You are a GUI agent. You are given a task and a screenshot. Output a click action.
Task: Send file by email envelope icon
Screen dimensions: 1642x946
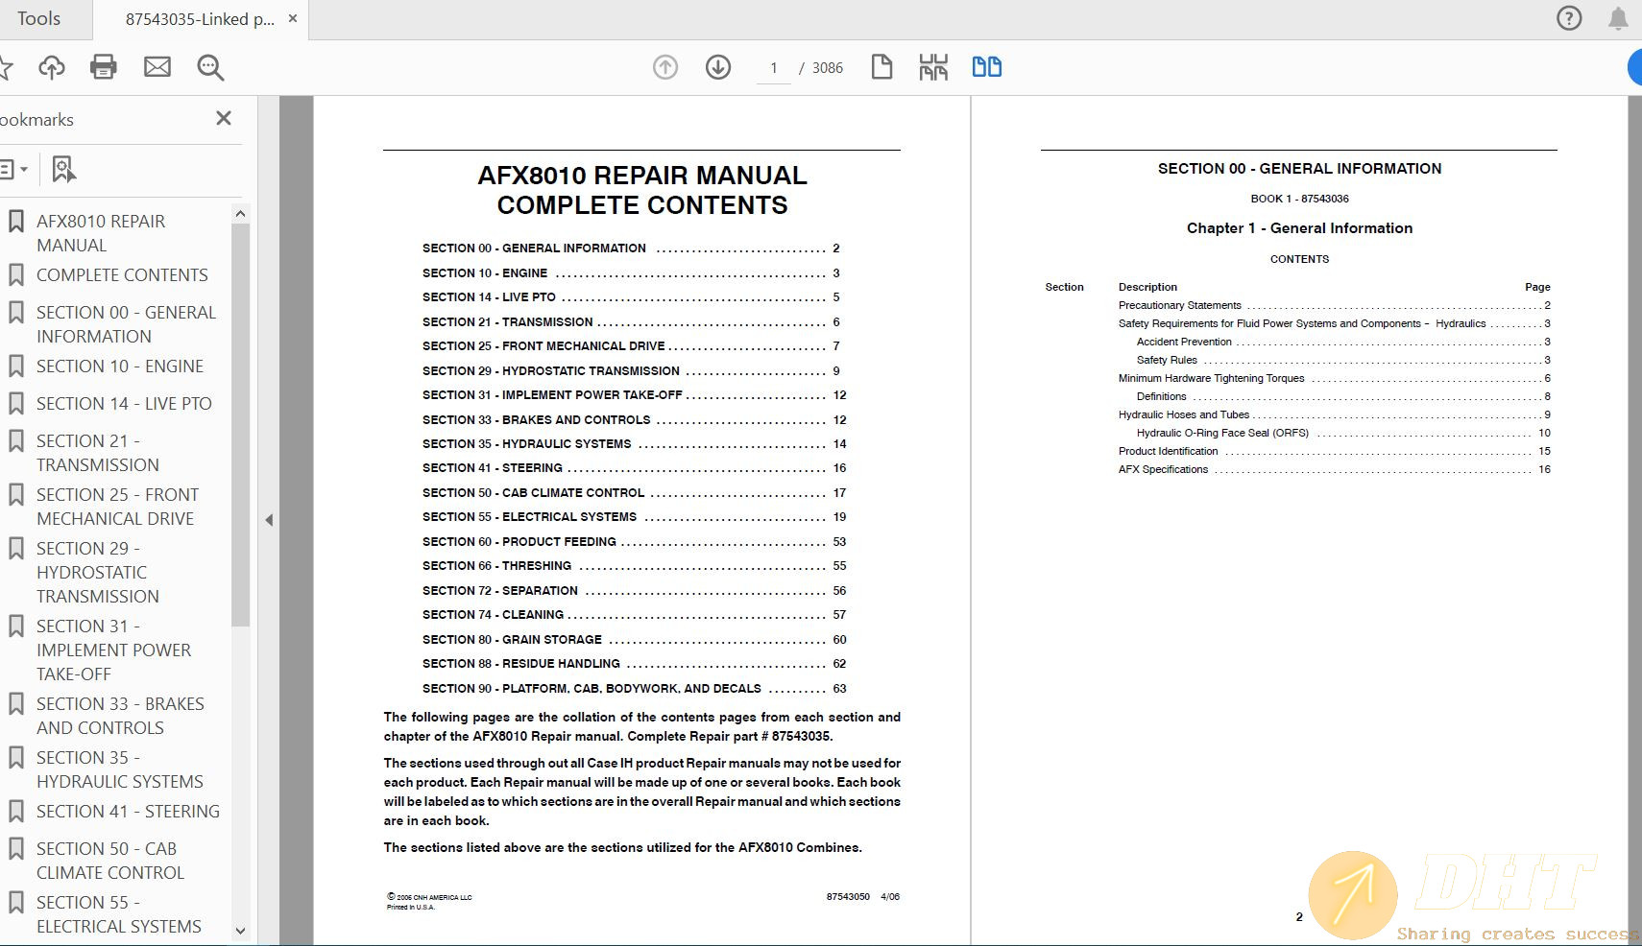click(157, 67)
